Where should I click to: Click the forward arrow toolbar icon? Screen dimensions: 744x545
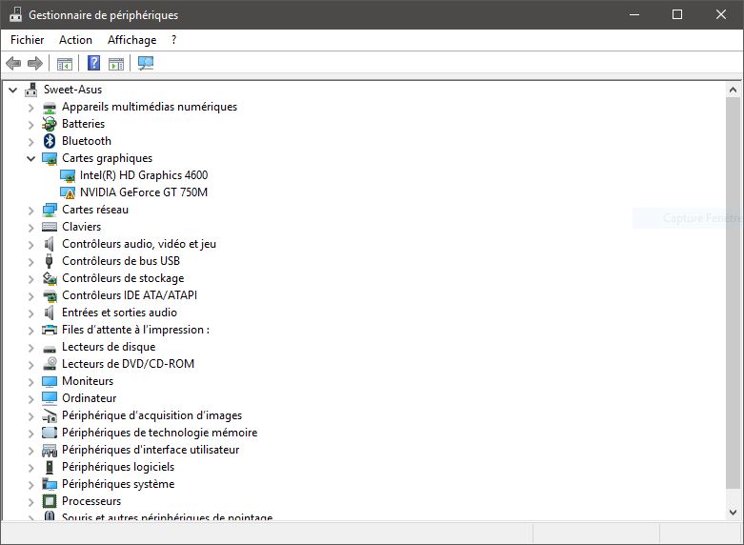pos(35,64)
